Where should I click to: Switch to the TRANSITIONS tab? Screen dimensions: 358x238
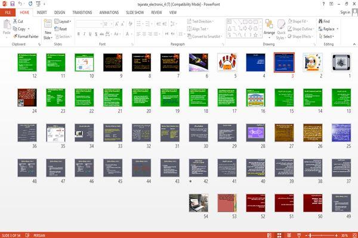tap(82, 13)
